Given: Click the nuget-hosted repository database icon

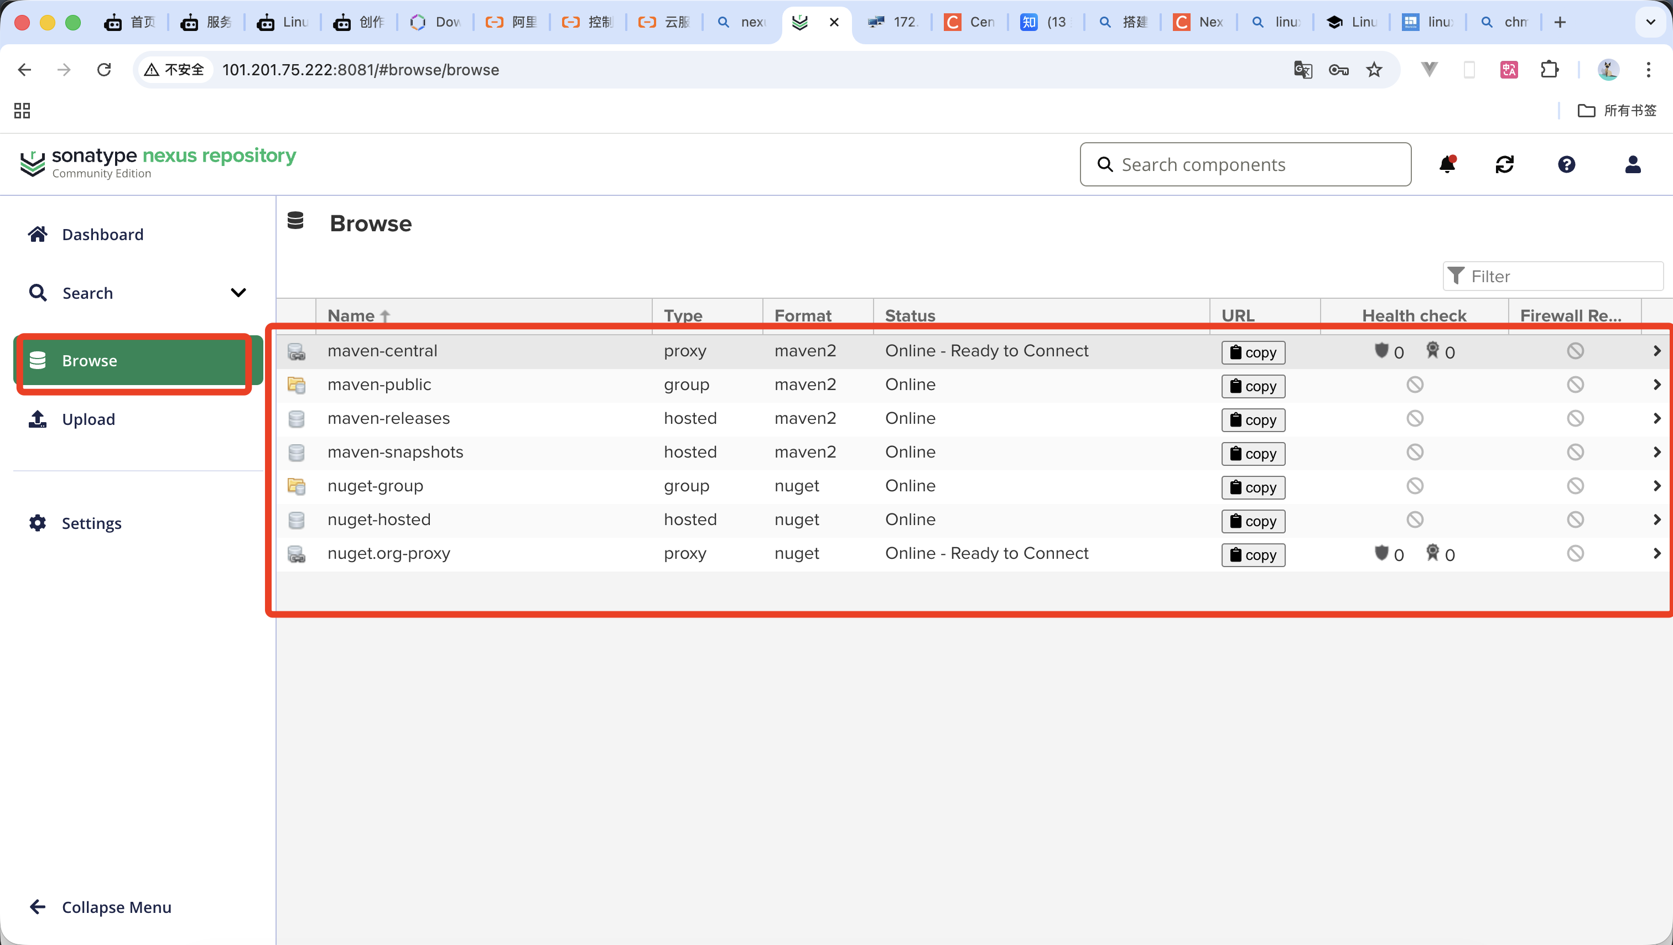Looking at the screenshot, I should pyautogui.click(x=296, y=520).
